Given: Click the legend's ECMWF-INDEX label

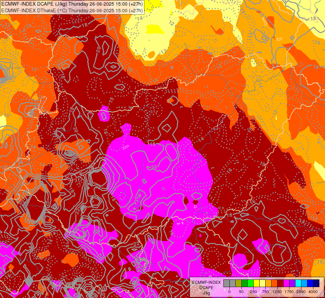Looking at the screenshot, I should point(206,282).
